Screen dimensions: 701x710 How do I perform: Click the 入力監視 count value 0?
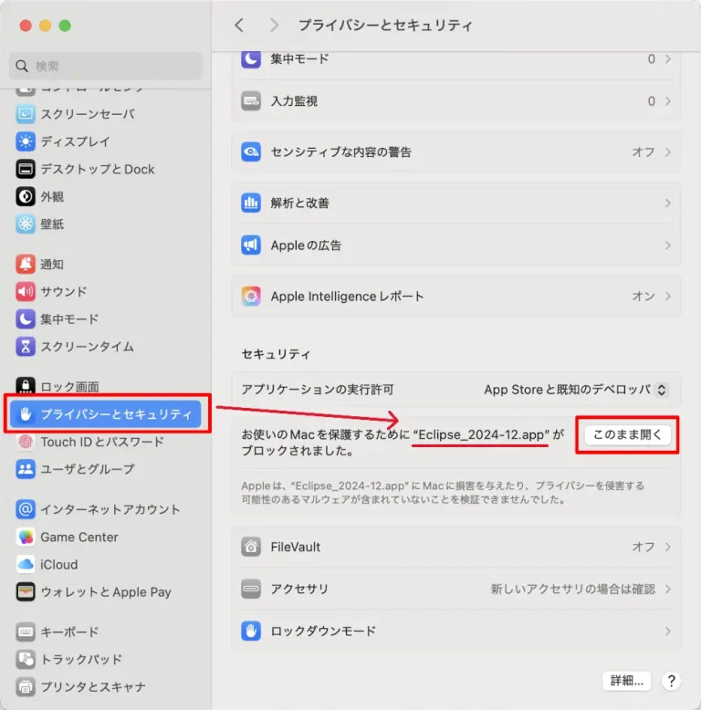tap(651, 101)
